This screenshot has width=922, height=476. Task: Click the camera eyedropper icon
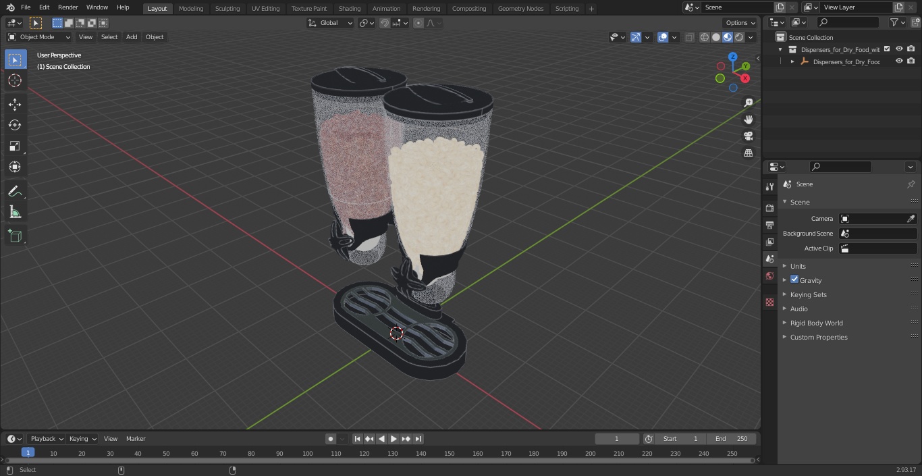[x=911, y=219]
